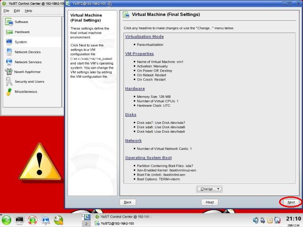303x227 pixels.
Task: Open the wrench tool icon in the panel
Action: 58,220
